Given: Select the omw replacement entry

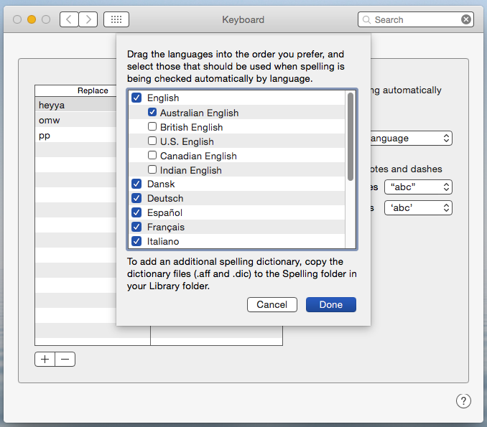Looking at the screenshot, I should pyautogui.click(x=75, y=120).
